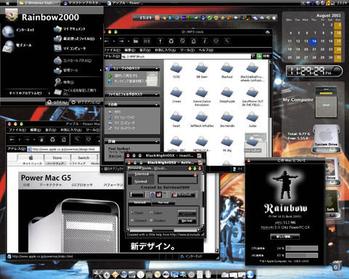The image size is (349, 279).
Task: Open the Edit menu in MP3 rock explorer
Action: [x=129, y=50]
